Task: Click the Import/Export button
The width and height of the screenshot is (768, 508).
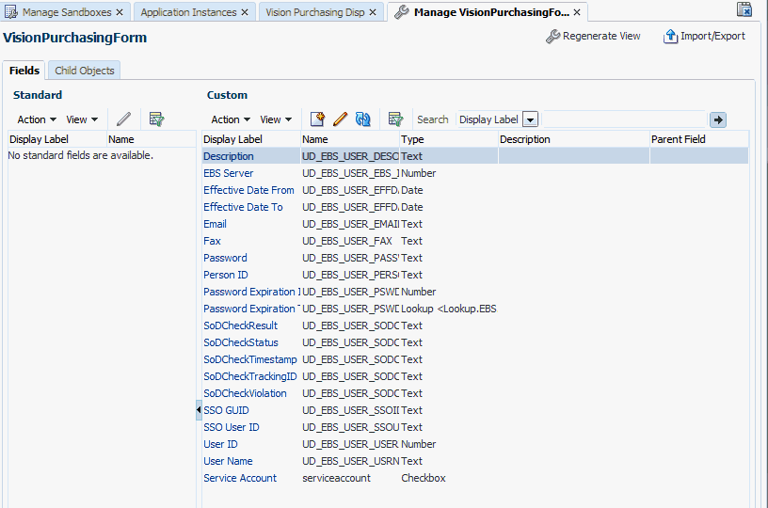Action: 704,36
